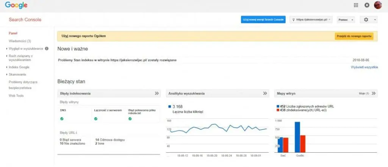Expand Analityka wyszukiwania double-arrow icon

coord(265,93)
